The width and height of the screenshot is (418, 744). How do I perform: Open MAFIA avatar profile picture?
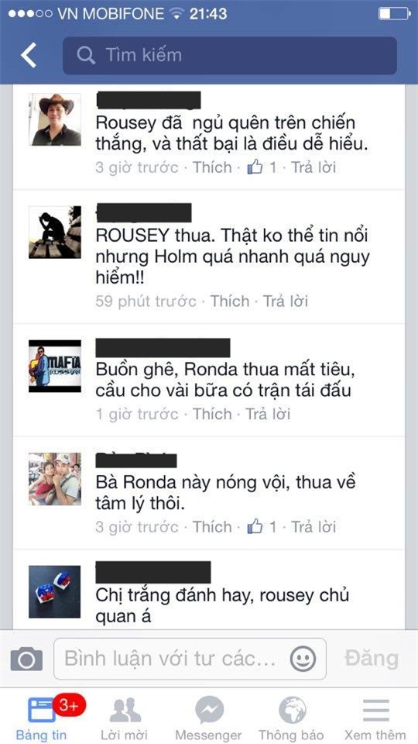coord(55,366)
